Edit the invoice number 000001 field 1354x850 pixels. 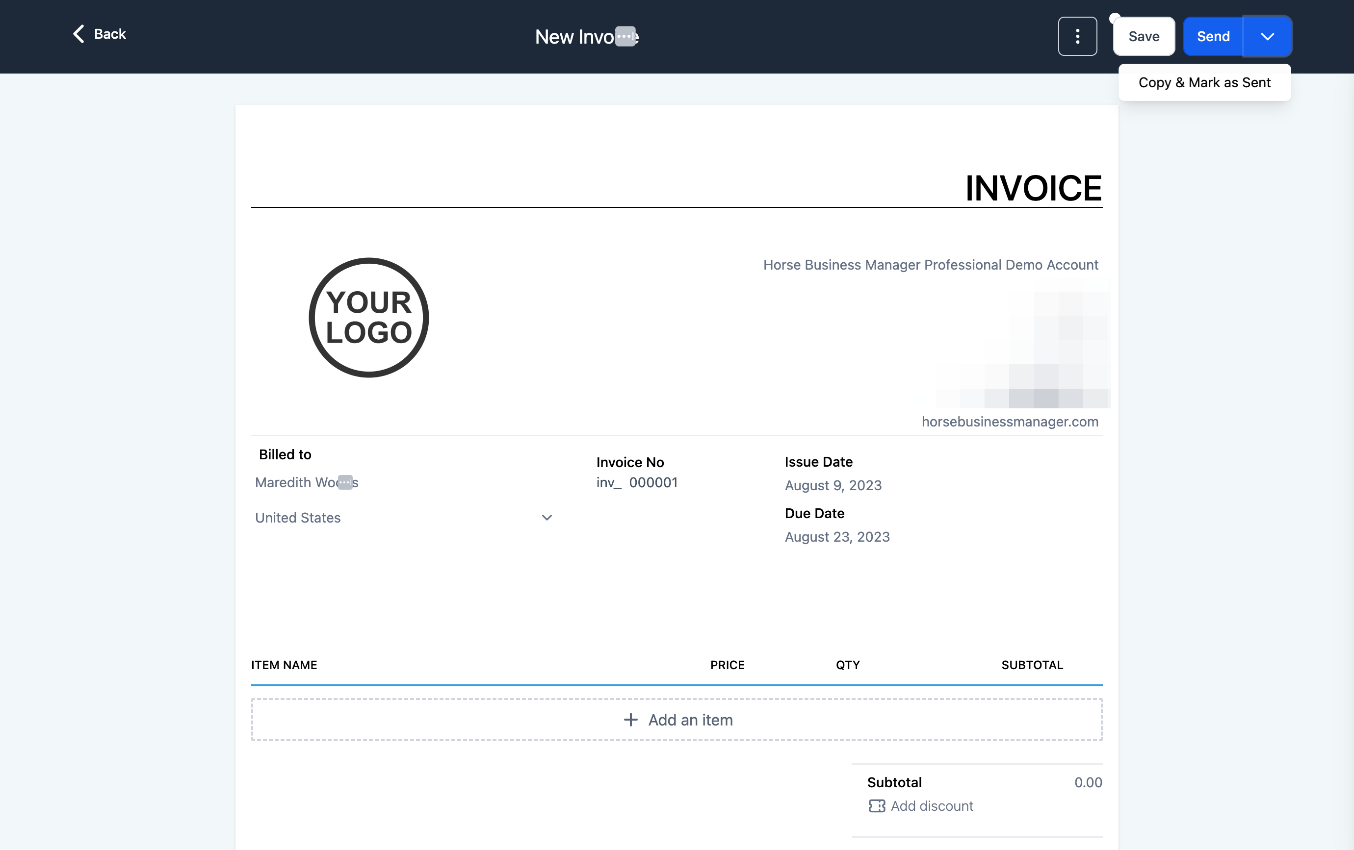tap(653, 482)
